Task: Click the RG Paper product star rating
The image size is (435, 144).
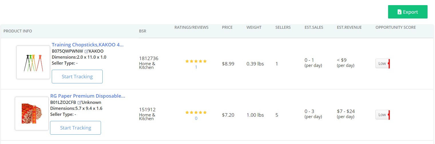Action: (x=196, y=112)
